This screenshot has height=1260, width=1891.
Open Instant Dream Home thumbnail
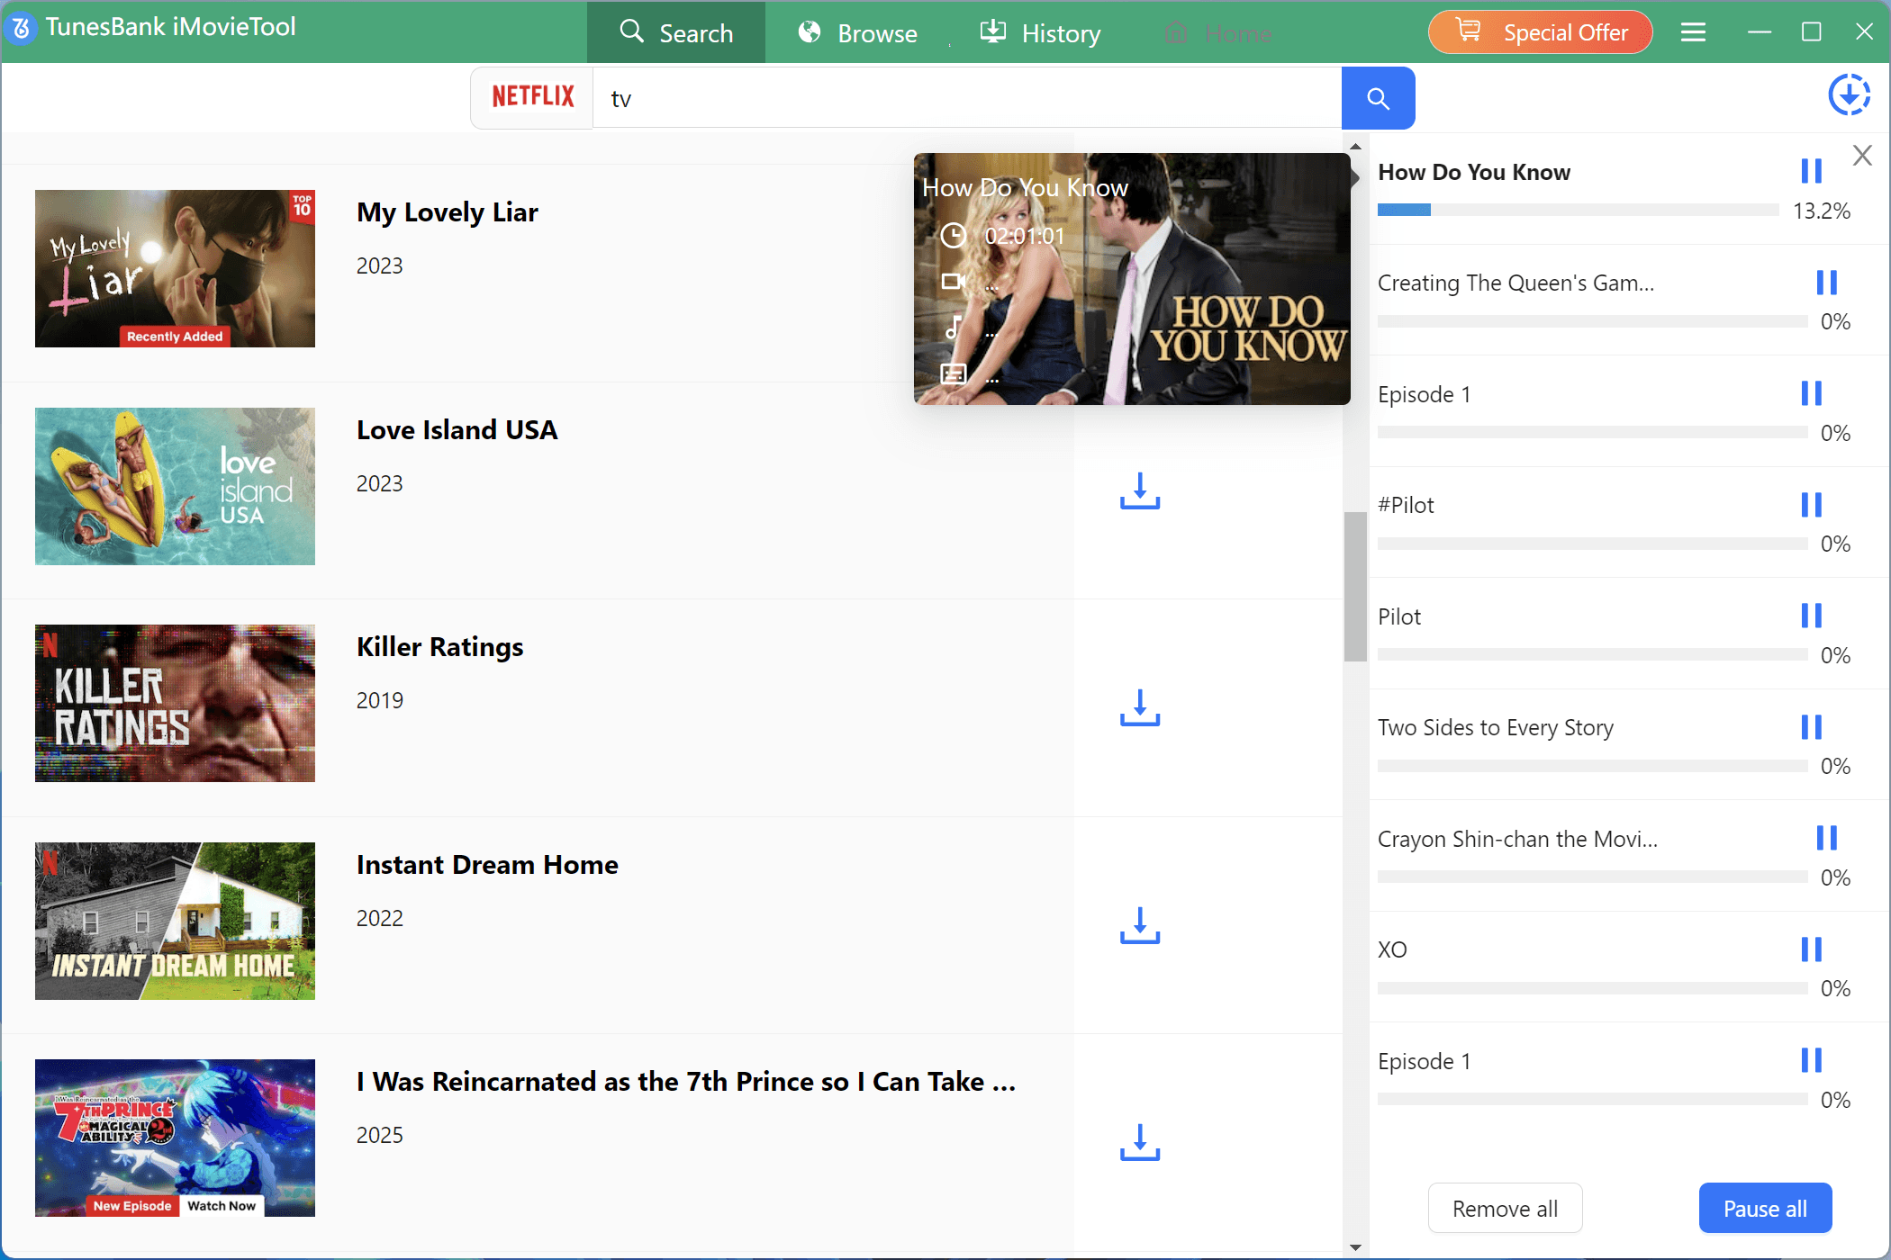tap(175, 921)
